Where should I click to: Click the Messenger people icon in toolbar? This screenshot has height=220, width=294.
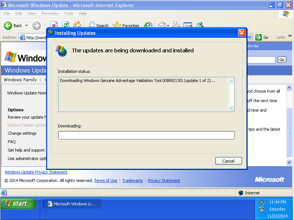tap(200, 25)
